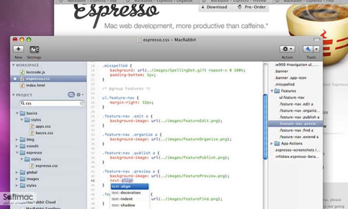Click Download button on Espresso webpage

214,7
